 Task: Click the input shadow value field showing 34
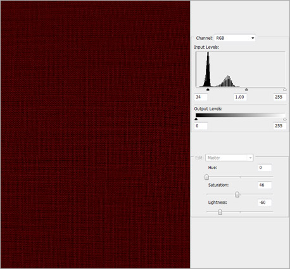[201, 97]
